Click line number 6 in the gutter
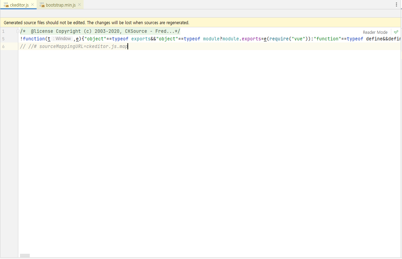The width and height of the screenshot is (402, 259). coord(3,46)
